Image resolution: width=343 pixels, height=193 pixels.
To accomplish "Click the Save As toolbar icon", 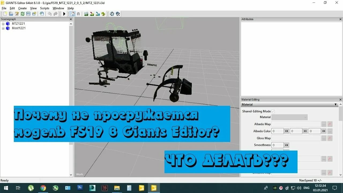I will point(34,14).
